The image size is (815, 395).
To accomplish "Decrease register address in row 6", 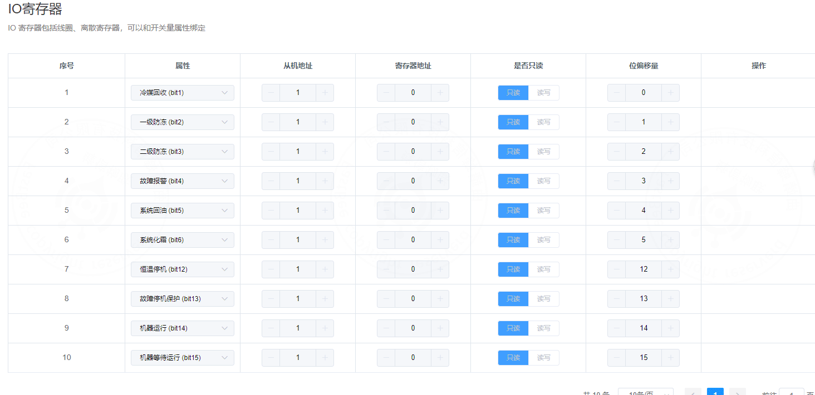I will [x=386, y=240].
